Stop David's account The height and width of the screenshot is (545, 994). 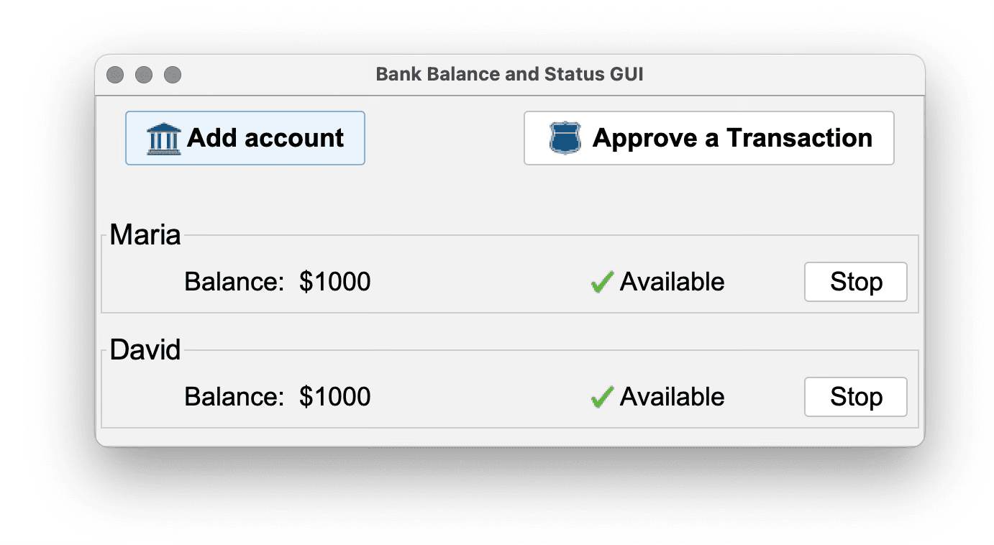coord(855,397)
